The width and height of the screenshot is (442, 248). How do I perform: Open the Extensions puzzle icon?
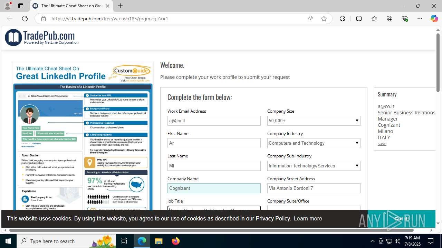(x=342, y=19)
